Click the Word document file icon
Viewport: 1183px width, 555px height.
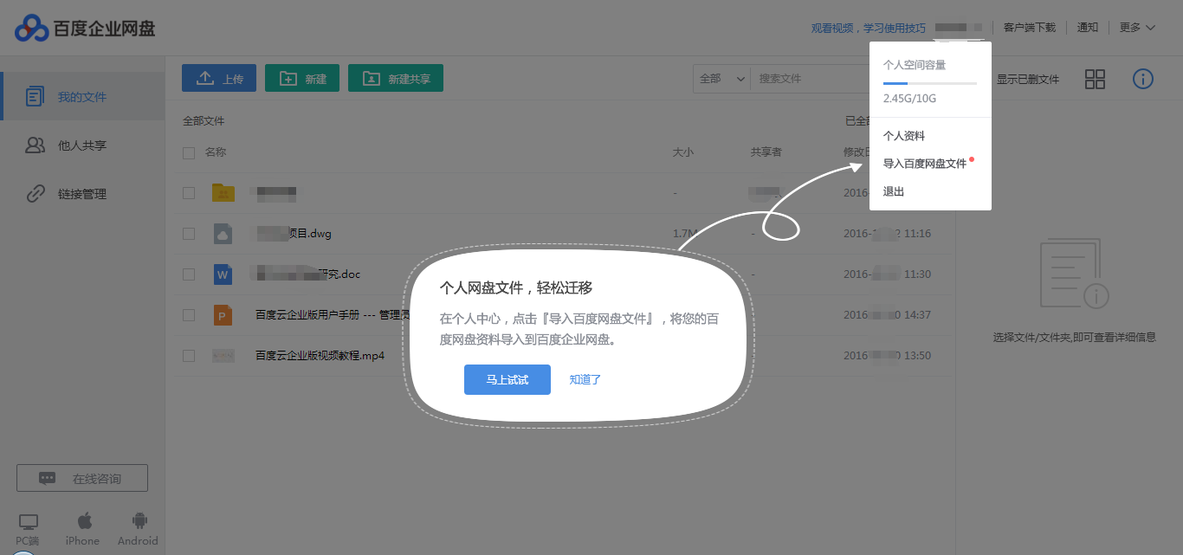coord(223,274)
